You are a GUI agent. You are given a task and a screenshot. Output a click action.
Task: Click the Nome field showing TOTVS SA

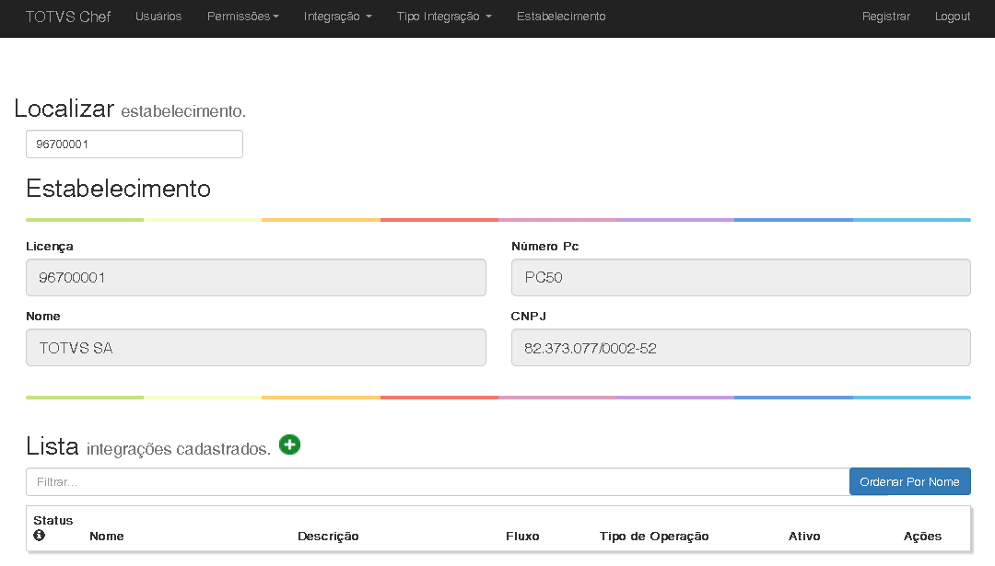[x=256, y=348]
